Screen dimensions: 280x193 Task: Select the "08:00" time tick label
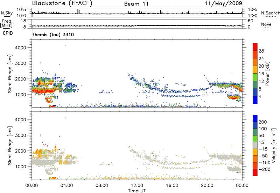click(102, 186)
